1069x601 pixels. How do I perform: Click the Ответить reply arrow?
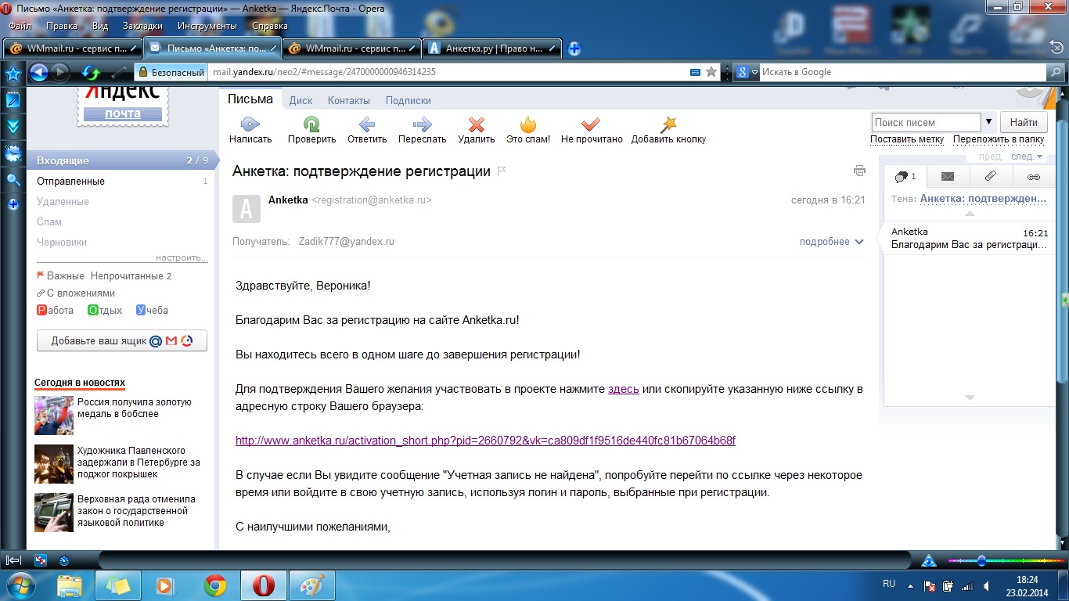[367, 124]
